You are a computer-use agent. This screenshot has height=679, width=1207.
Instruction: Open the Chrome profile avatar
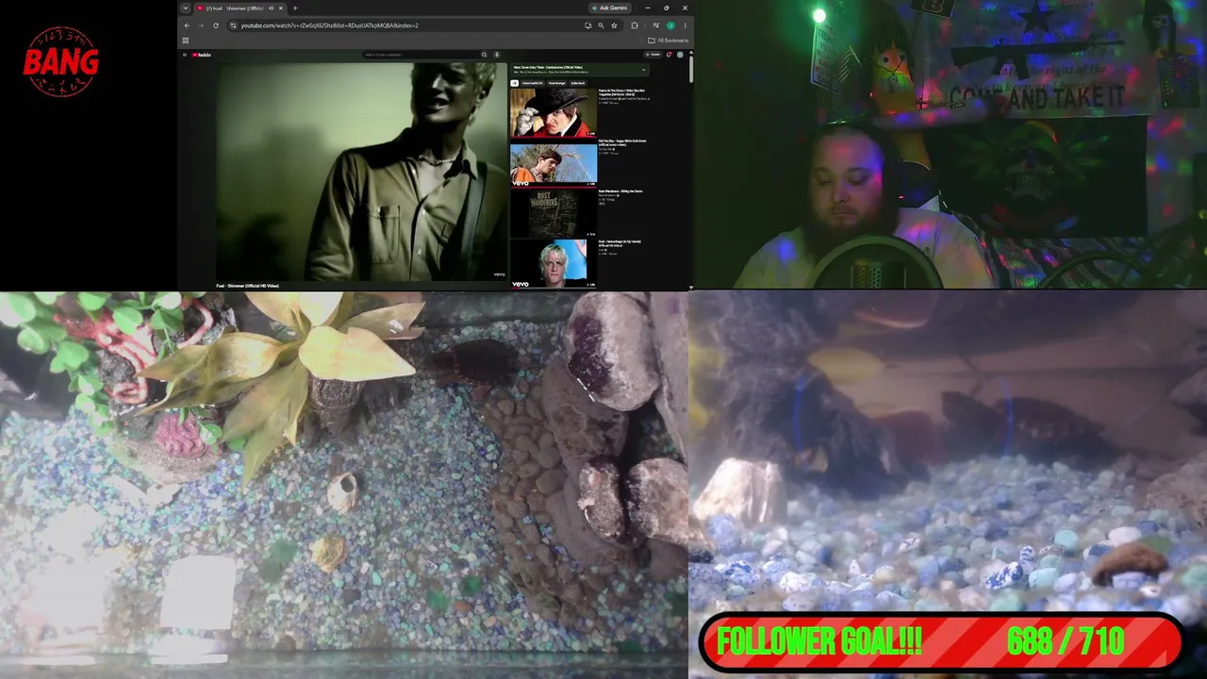click(670, 25)
